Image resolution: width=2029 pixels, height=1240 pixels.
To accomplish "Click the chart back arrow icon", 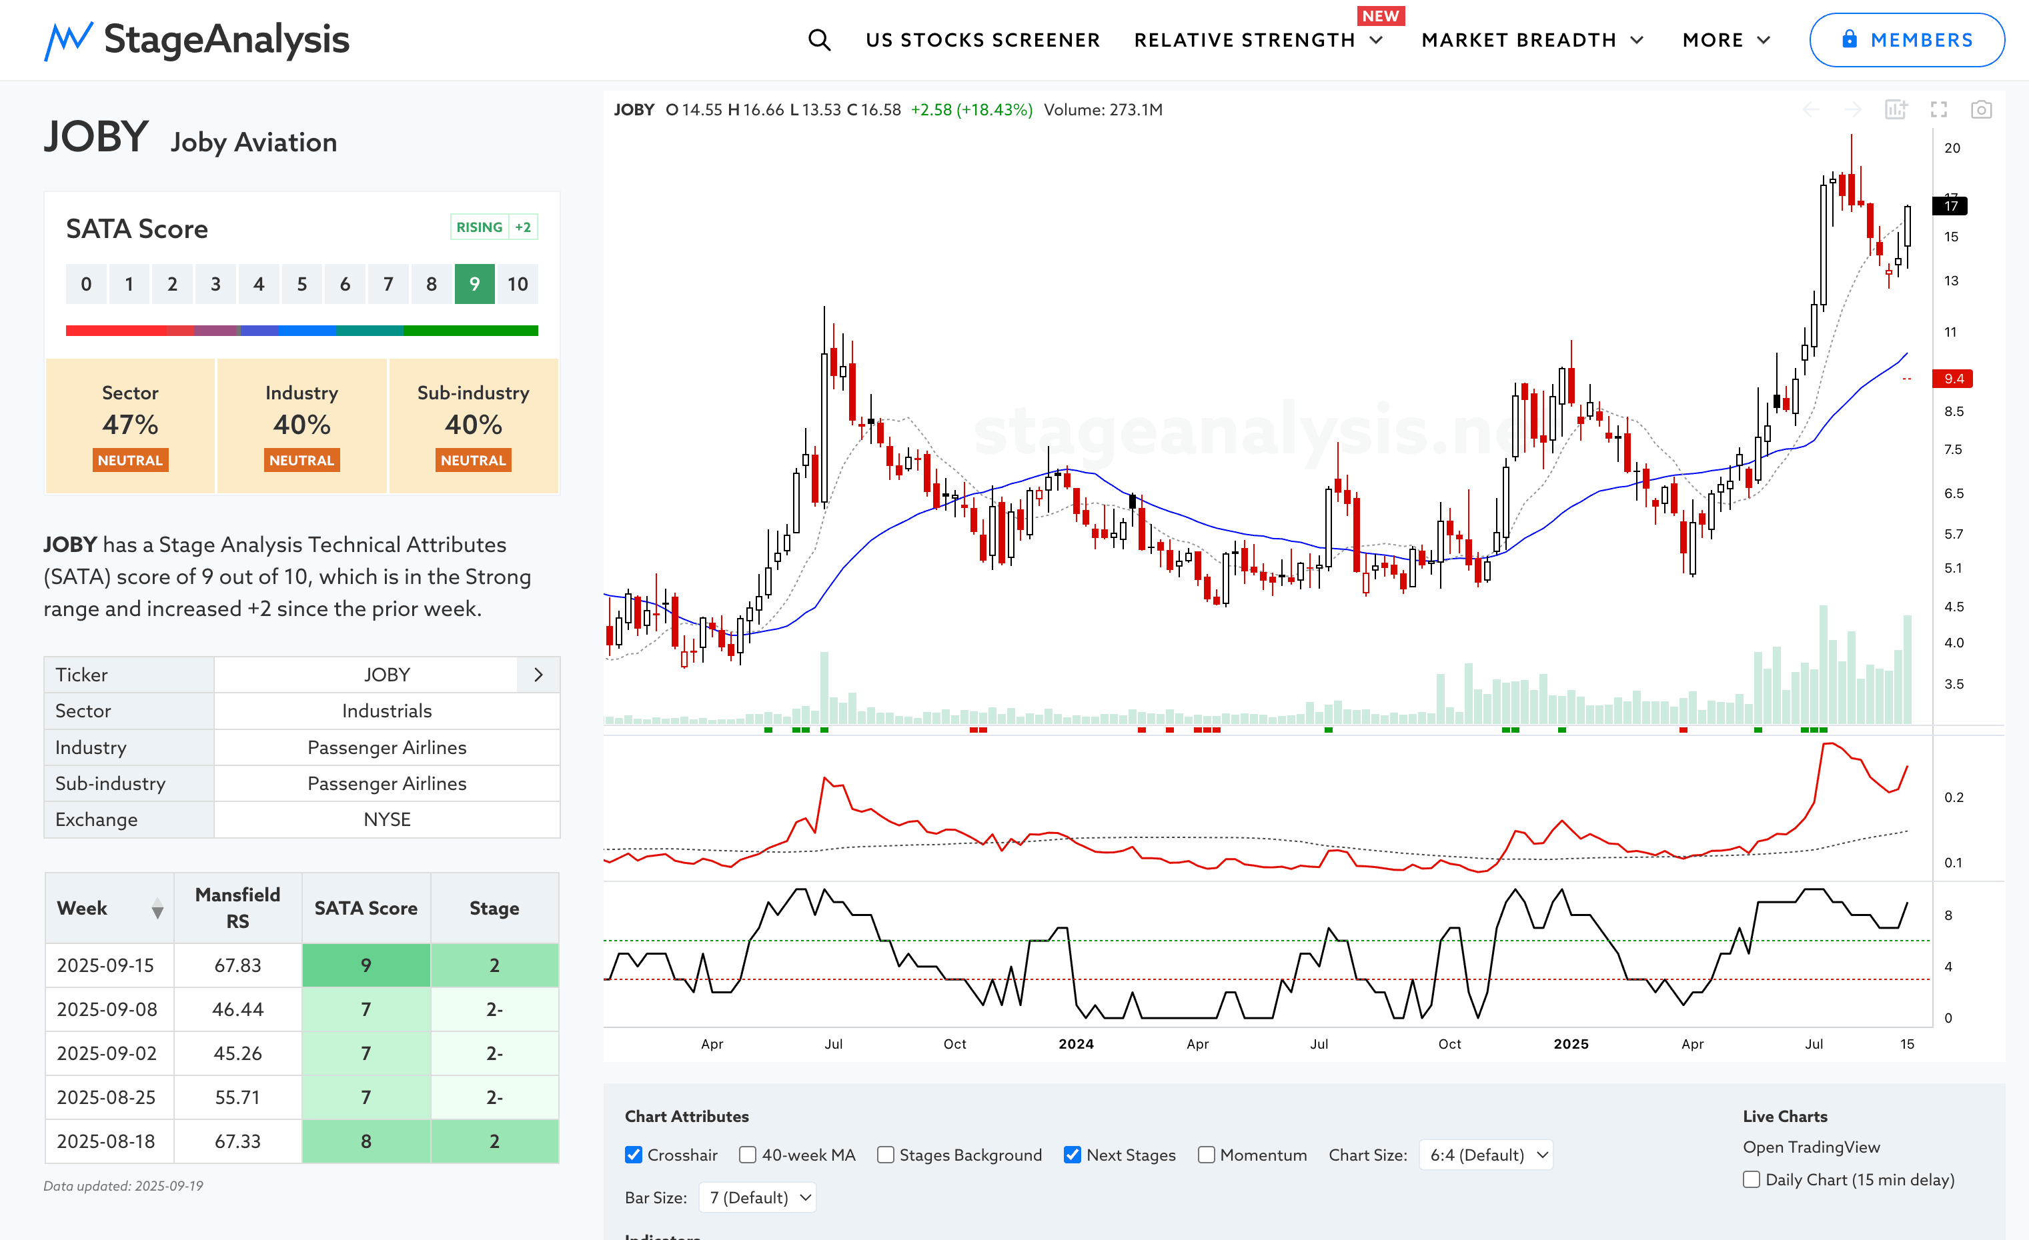I will [1811, 109].
